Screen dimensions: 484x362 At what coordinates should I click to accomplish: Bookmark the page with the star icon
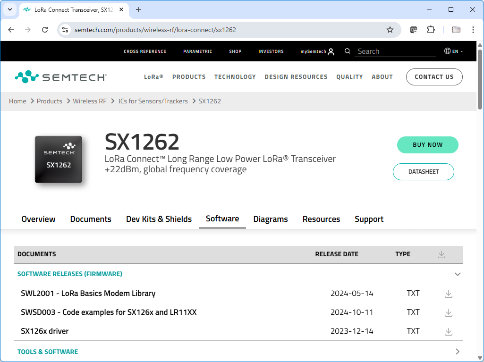391,29
